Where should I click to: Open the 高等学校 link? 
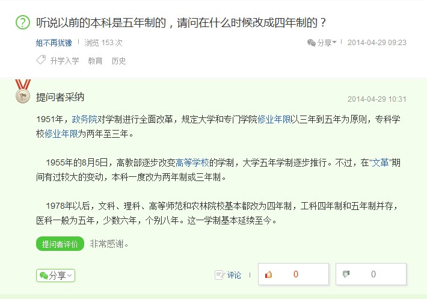(x=192, y=162)
